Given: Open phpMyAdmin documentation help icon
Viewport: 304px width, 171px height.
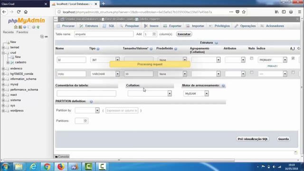Looking at the screenshot, I should (25, 27).
